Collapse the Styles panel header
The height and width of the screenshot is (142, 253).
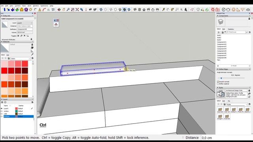click(217, 88)
